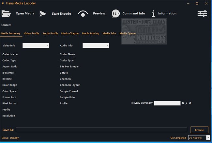Click the Save As path input field
The image size is (212, 143).
pos(101,130)
